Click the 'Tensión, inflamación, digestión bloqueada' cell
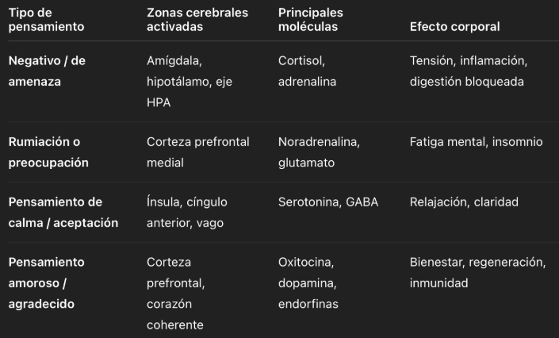The width and height of the screenshot is (559, 338). (469, 71)
